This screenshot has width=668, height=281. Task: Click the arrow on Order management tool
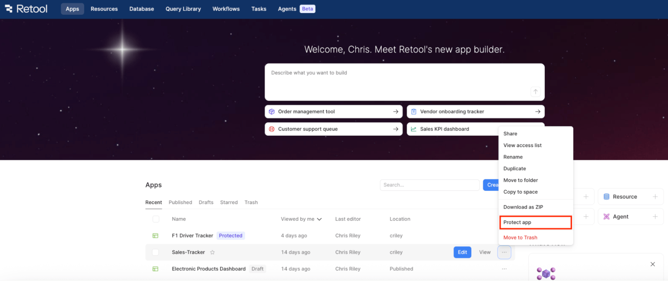396,111
